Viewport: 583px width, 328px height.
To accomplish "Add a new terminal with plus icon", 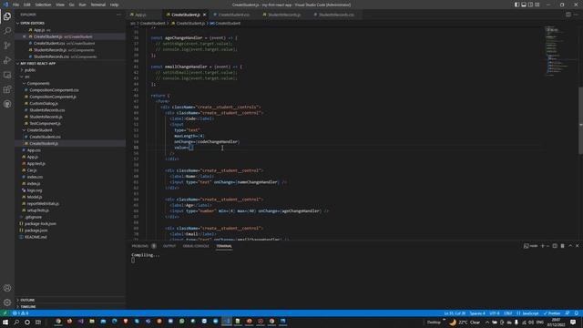I will pos(543,246).
